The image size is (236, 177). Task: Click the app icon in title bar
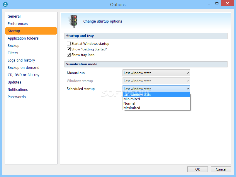coord(5,4)
